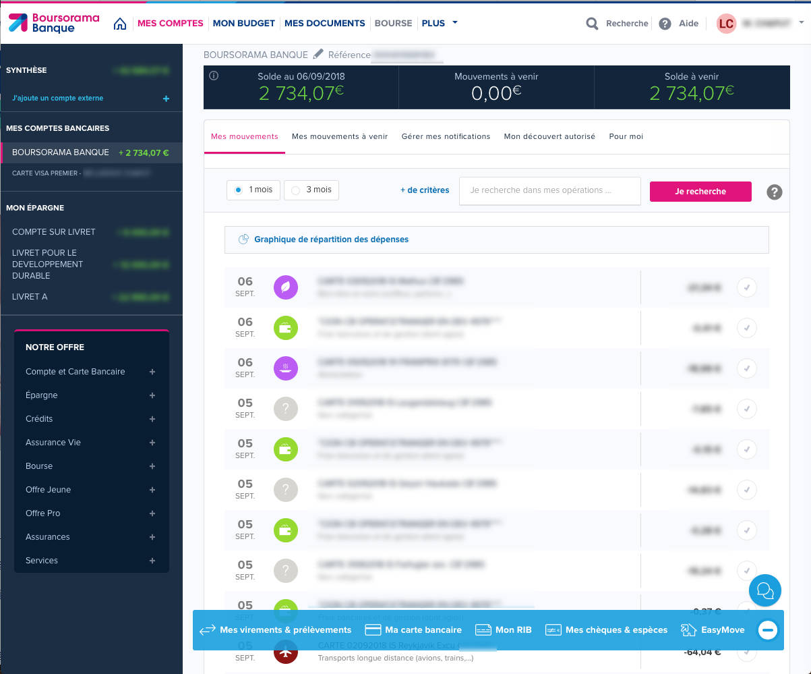Image resolution: width=811 pixels, height=674 pixels.
Task: Open the Mon découvert autorisé tab
Action: pyautogui.click(x=549, y=136)
